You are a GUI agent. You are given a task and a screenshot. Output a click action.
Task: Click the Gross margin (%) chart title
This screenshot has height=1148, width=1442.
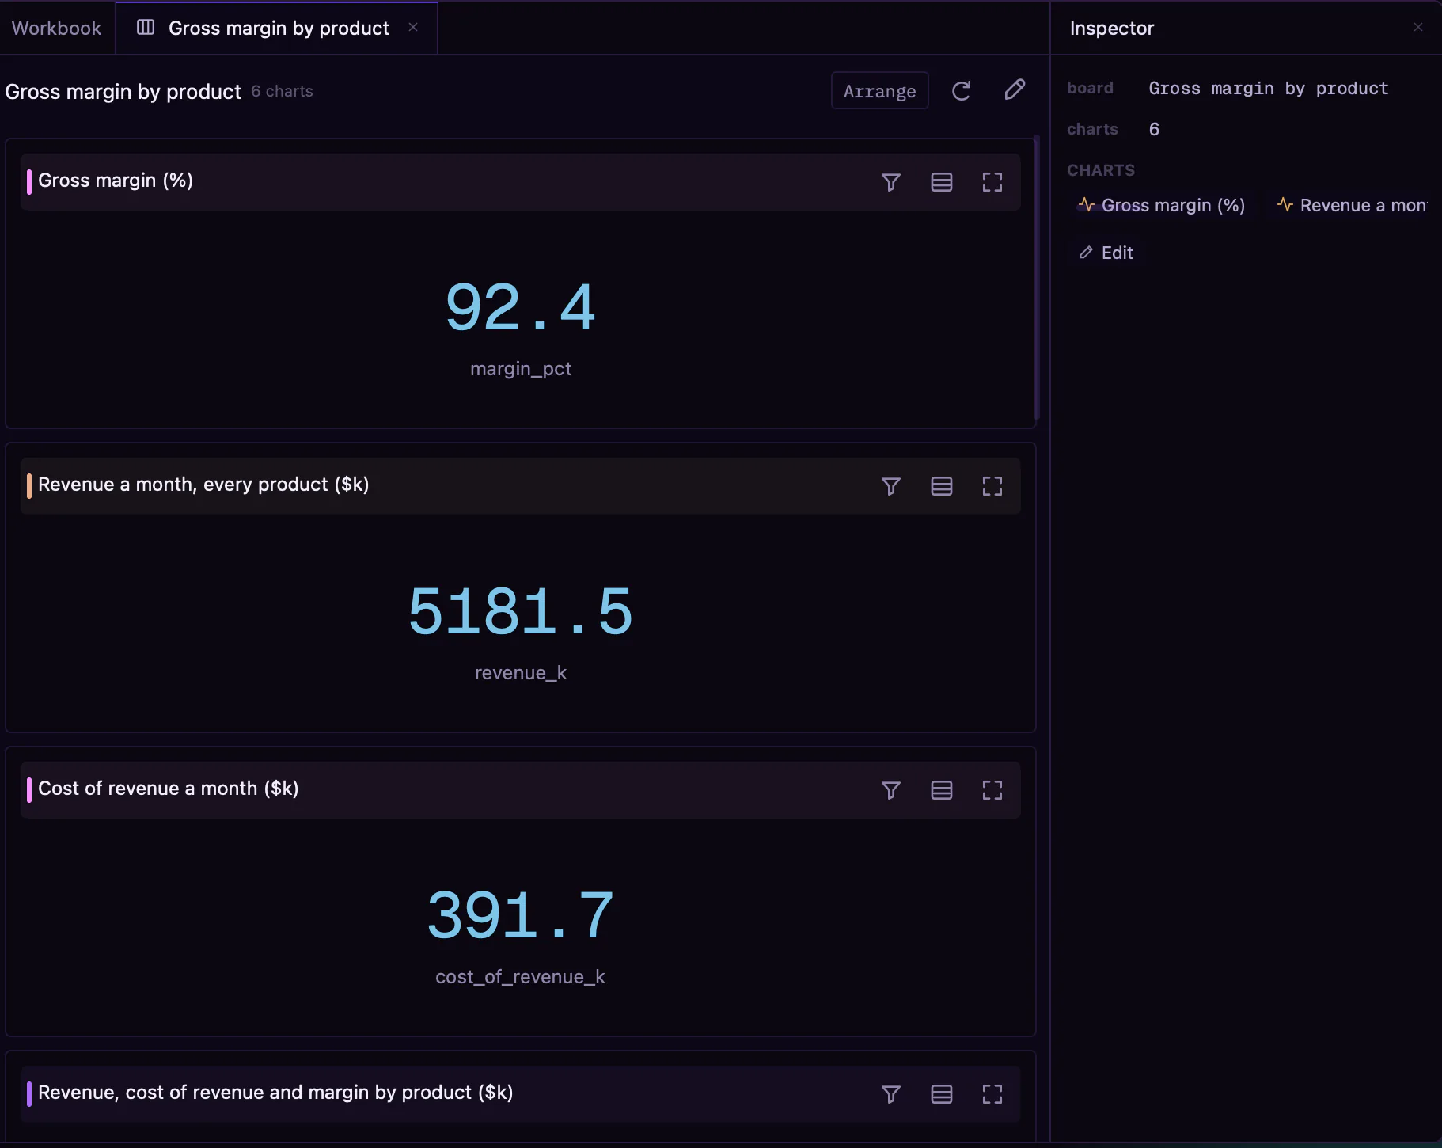coord(116,181)
